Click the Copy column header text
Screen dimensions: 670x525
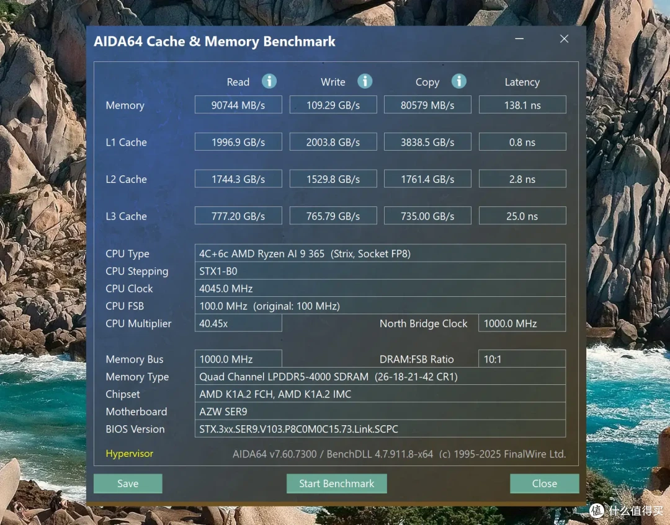click(x=427, y=82)
